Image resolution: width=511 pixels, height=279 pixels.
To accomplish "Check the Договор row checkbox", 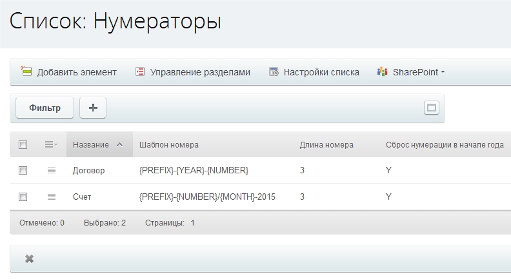I will (23, 171).
